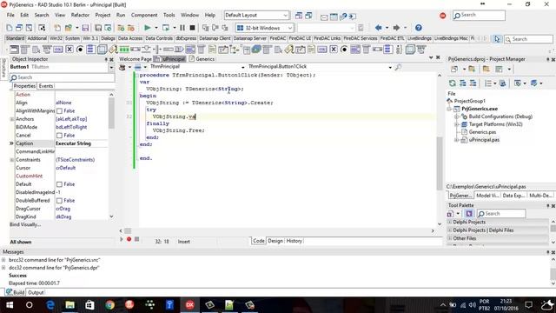
Task: Click the search magnifier icon above code editor
Action: [x=398, y=67]
